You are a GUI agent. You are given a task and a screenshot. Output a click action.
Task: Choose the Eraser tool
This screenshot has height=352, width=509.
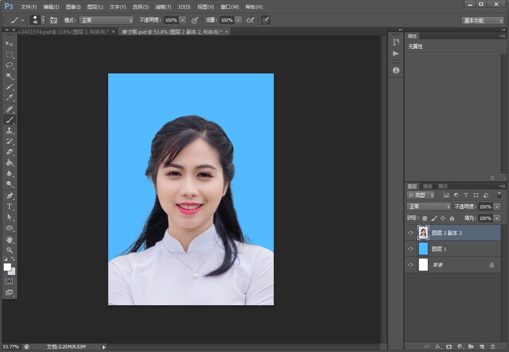9,152
